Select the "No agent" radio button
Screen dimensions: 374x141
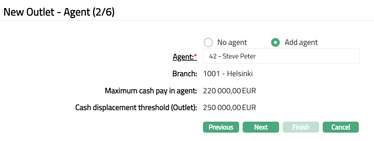(208, 43)
